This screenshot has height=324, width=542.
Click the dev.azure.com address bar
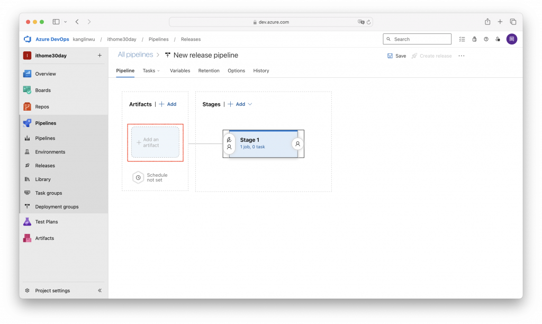pos(270,22)
